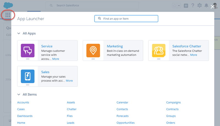Open the Groups item
The height and width of the screenshot is (126, 220).
(171, 116)
